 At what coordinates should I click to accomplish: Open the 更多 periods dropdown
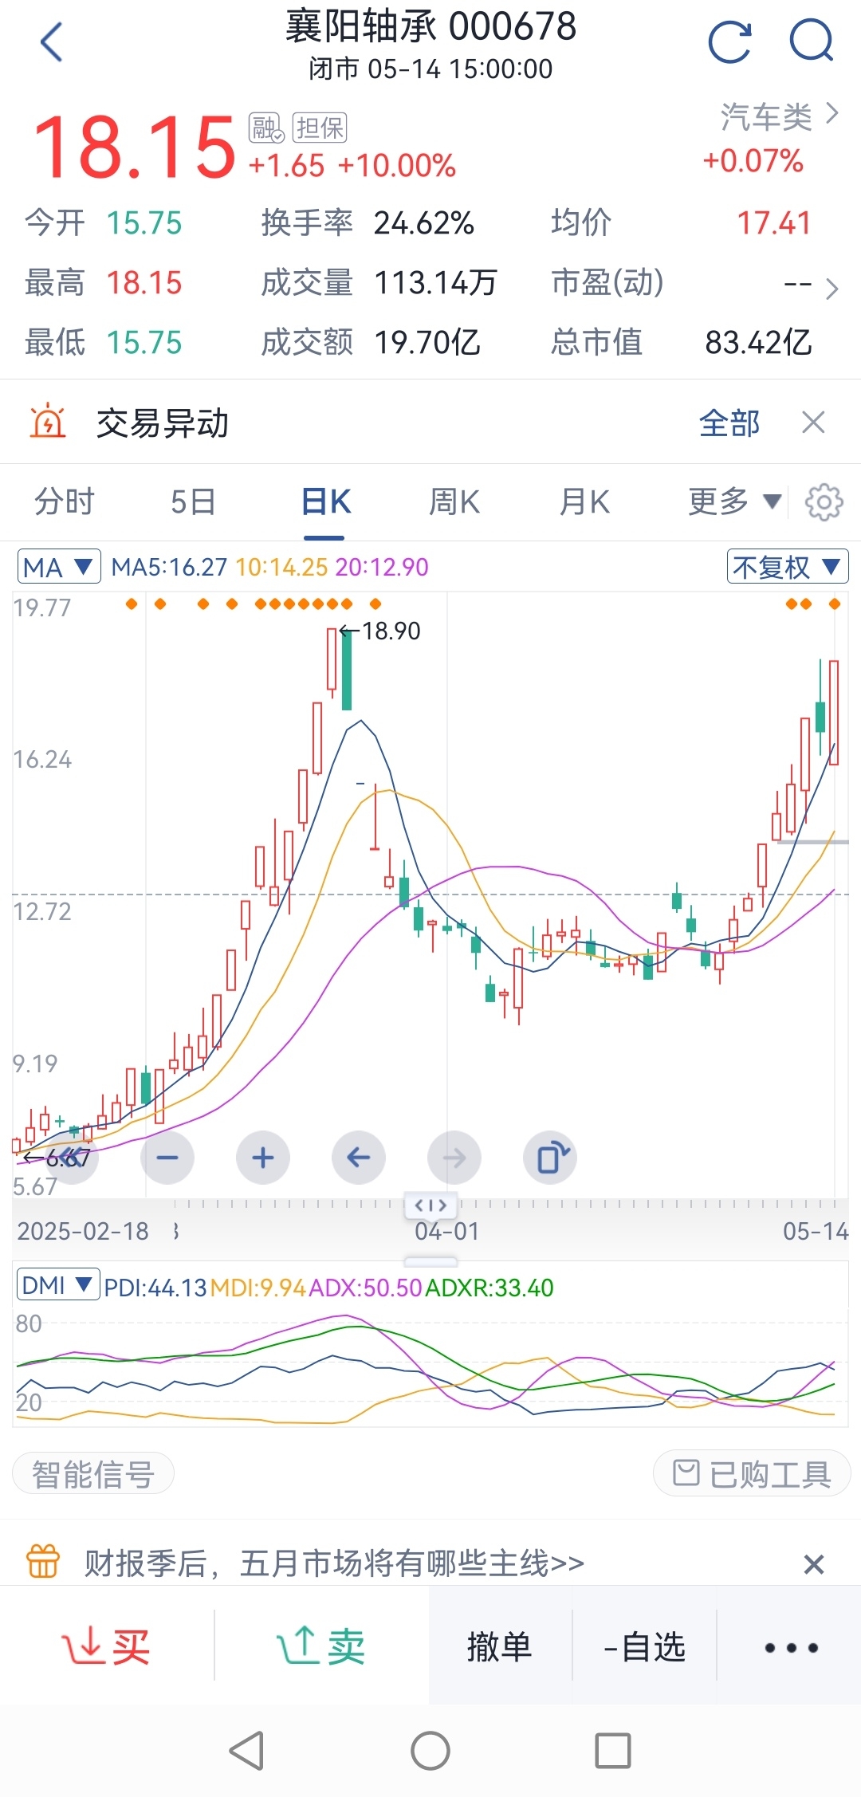[x=734, y=501]
